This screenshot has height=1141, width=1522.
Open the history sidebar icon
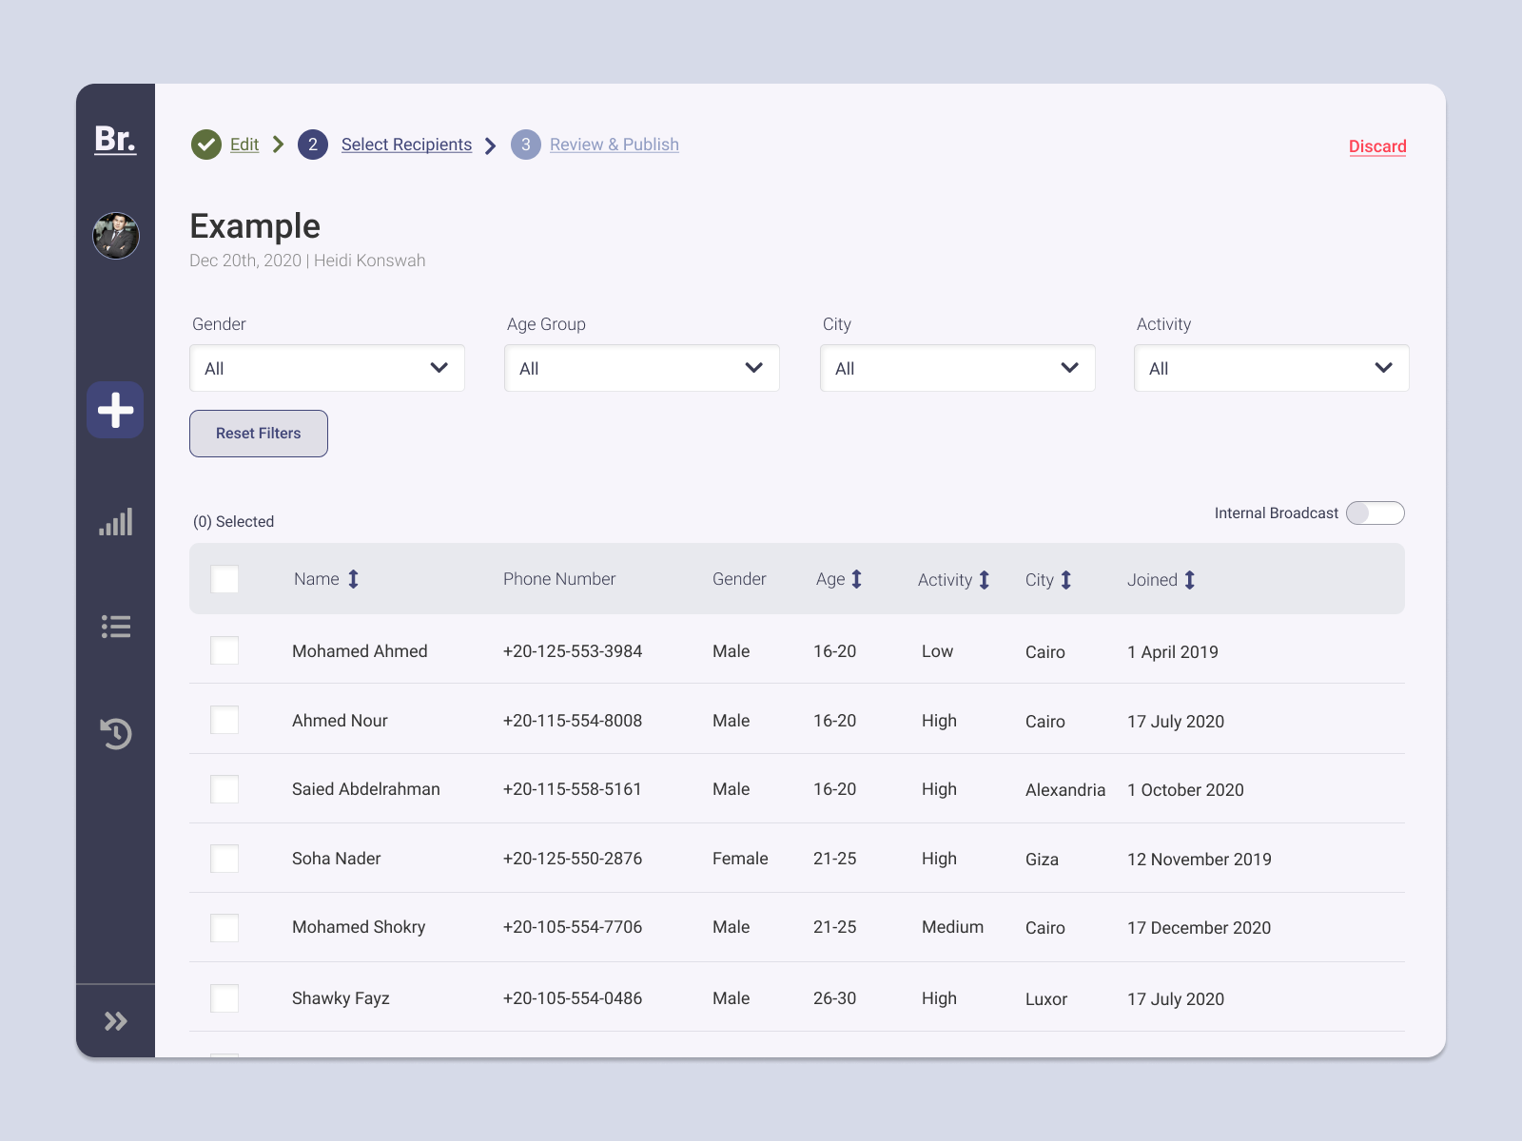115,734
